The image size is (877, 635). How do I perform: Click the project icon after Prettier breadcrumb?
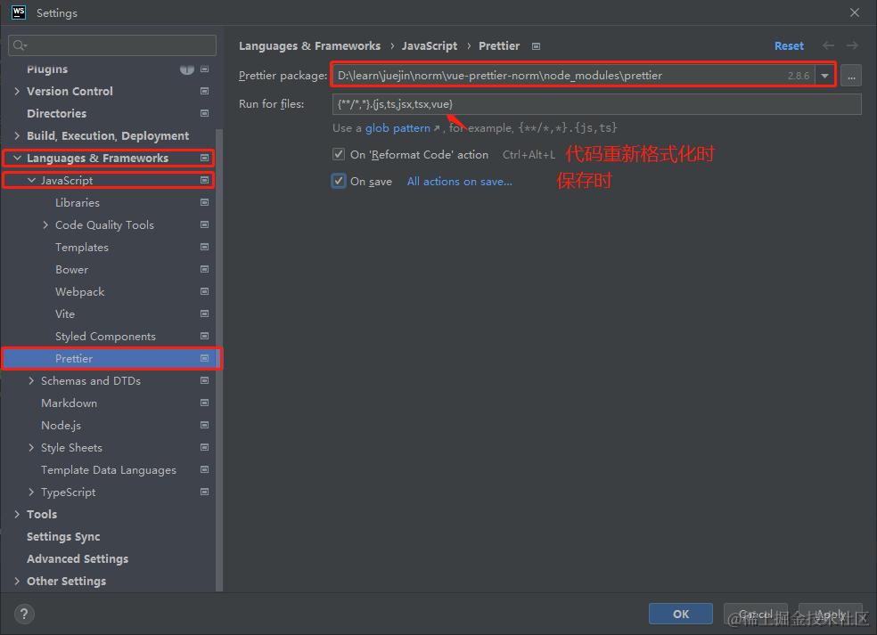click(536, 46)
